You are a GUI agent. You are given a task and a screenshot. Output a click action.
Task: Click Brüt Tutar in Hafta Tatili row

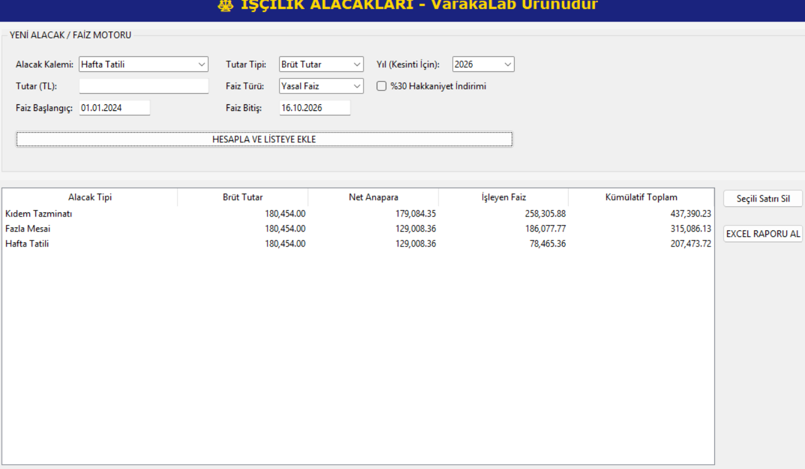pyautogui.click(x=285, y=243)
